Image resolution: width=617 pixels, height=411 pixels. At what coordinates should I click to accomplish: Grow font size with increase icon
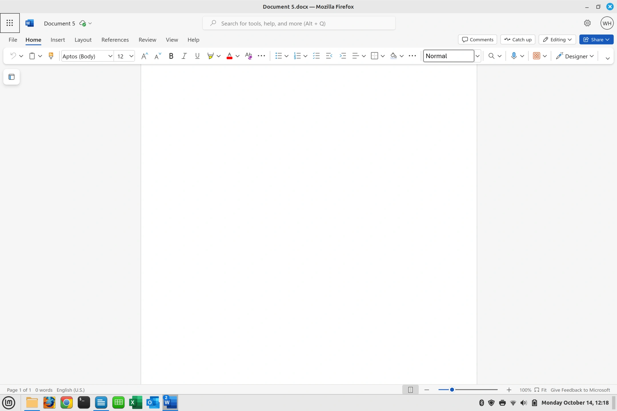pos(145,56)
